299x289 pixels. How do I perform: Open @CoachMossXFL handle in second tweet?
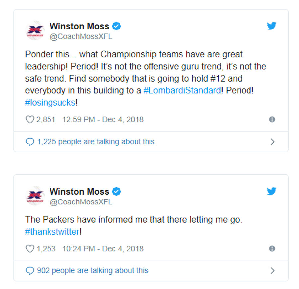(x=81, y=202)
